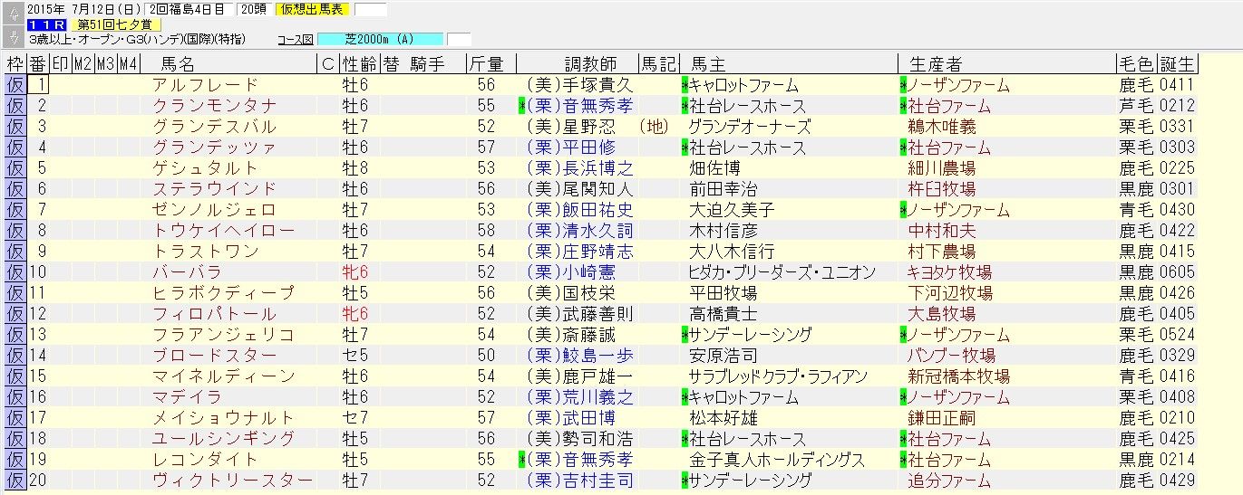This screenshot has height=495, width=1243.
Task: Click the C column header
Action: (328, 64)
